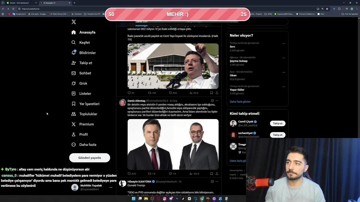Screen dimensions: 360x202
Task: More options for Okan trend
Action: tap(283, 72)
